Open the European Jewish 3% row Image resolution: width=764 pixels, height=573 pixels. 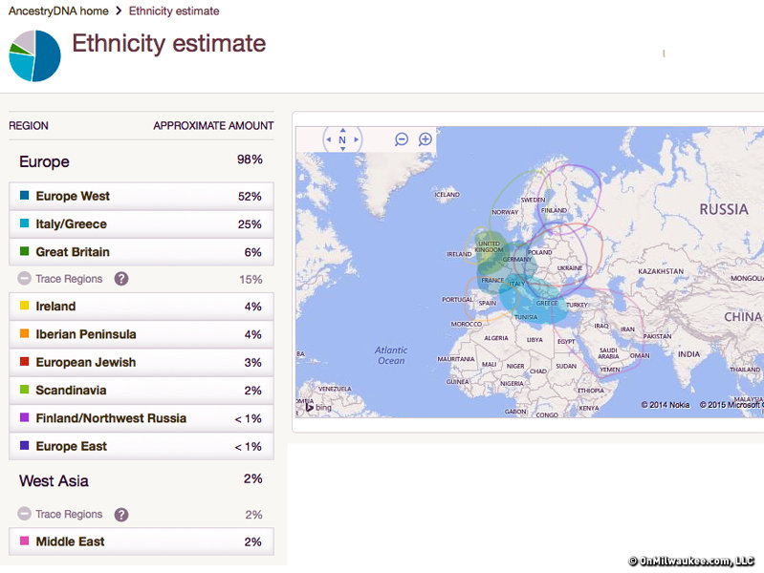(x=142, y=362)
